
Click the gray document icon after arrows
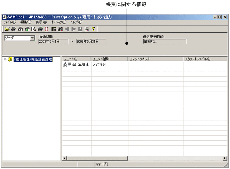click(x=80, y=29)
